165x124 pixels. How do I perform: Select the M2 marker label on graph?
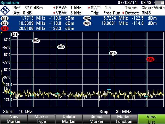pyautogui.click(x=36, y=41)
